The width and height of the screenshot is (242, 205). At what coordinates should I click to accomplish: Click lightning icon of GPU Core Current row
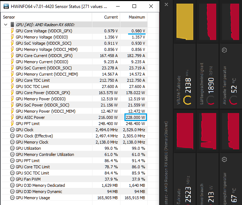coord(12,56)
